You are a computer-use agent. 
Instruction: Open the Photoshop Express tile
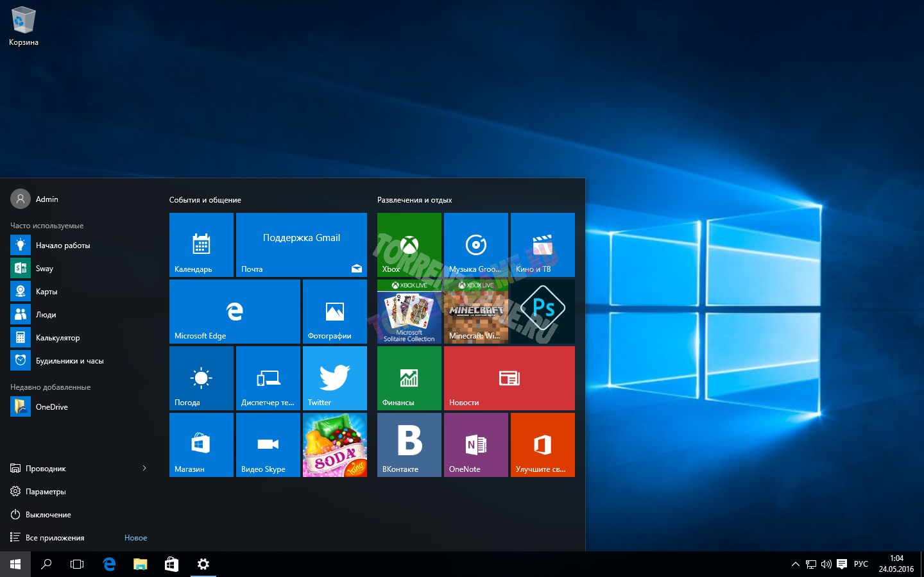tap(542, 312)
